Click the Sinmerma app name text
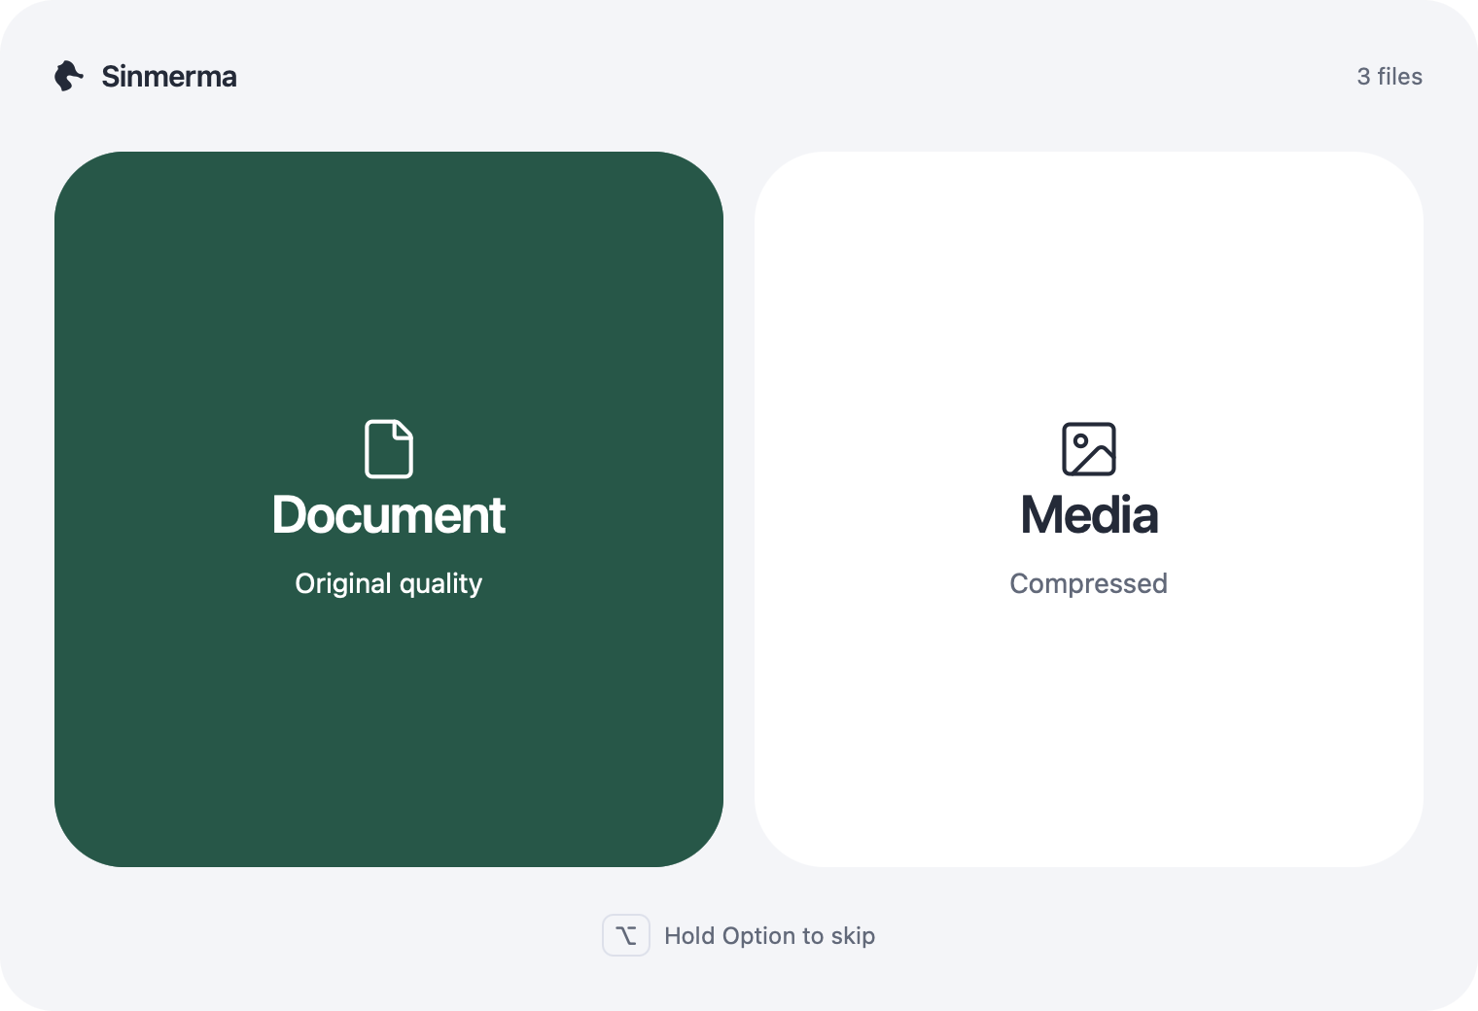 (x=169, y=77)
